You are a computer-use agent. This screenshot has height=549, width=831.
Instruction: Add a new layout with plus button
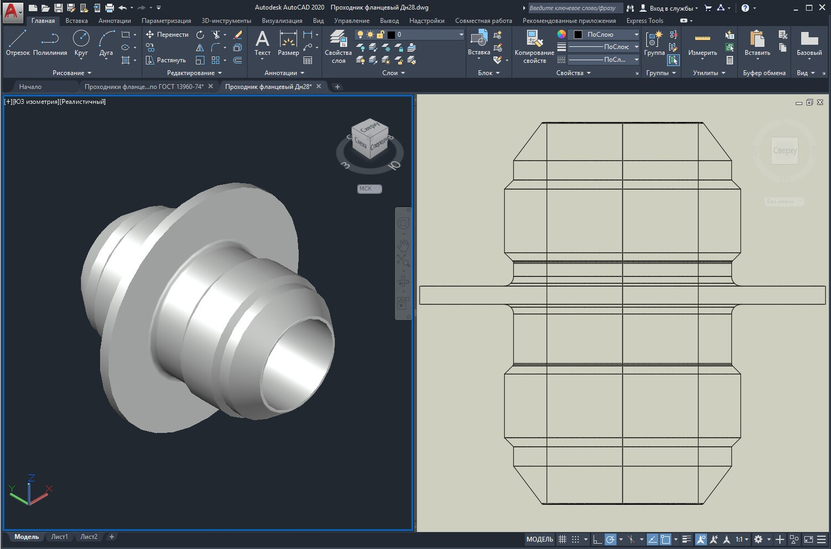111,537
